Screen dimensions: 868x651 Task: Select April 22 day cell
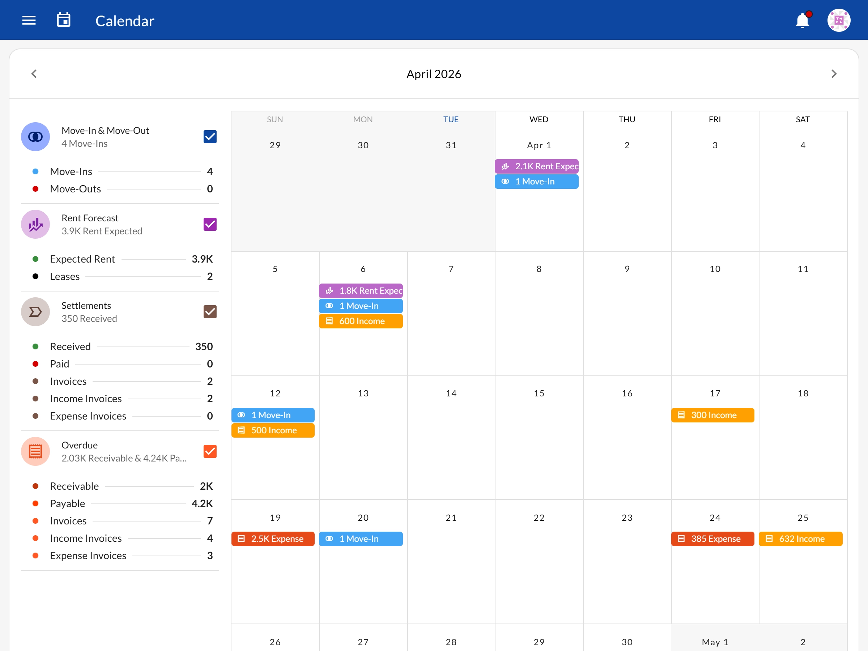coord(539,562)
